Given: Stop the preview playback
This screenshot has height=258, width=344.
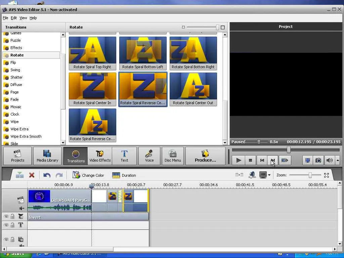Looking at the screenshot, I should click(x=250, y=160).
